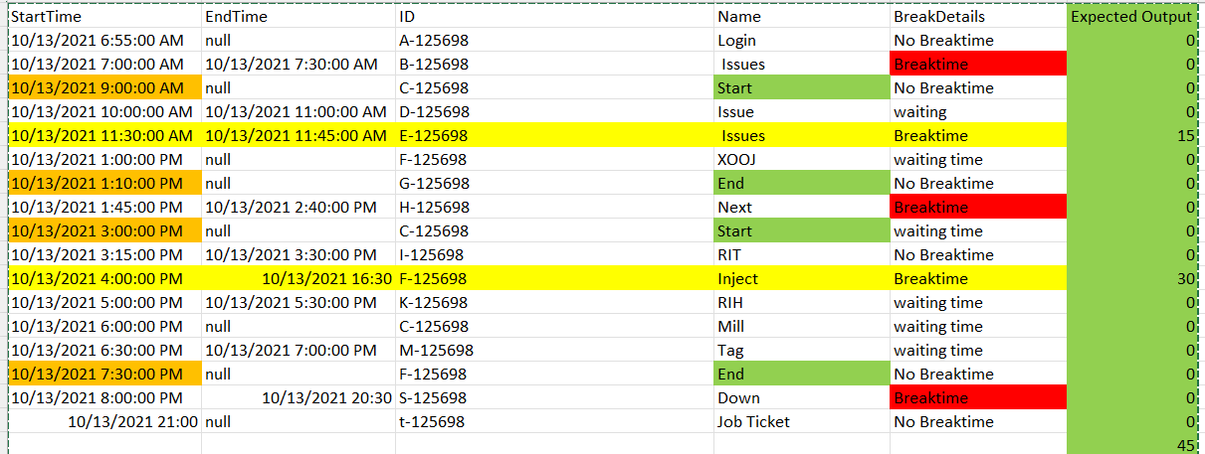Click the orange cell 10/13/2021 9:00:00 AM
The height and width of the screenshot is (454, 1205).
click(x=104, y=88)
